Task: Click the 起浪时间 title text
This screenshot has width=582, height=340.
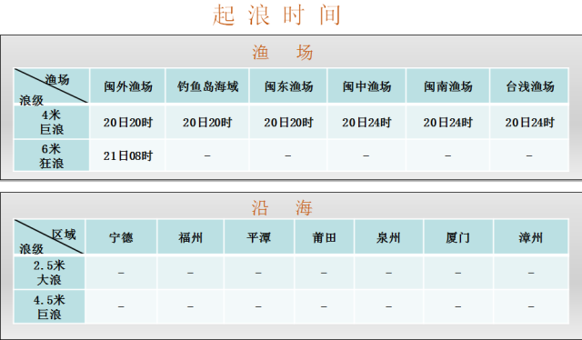Action: [276, 15]
